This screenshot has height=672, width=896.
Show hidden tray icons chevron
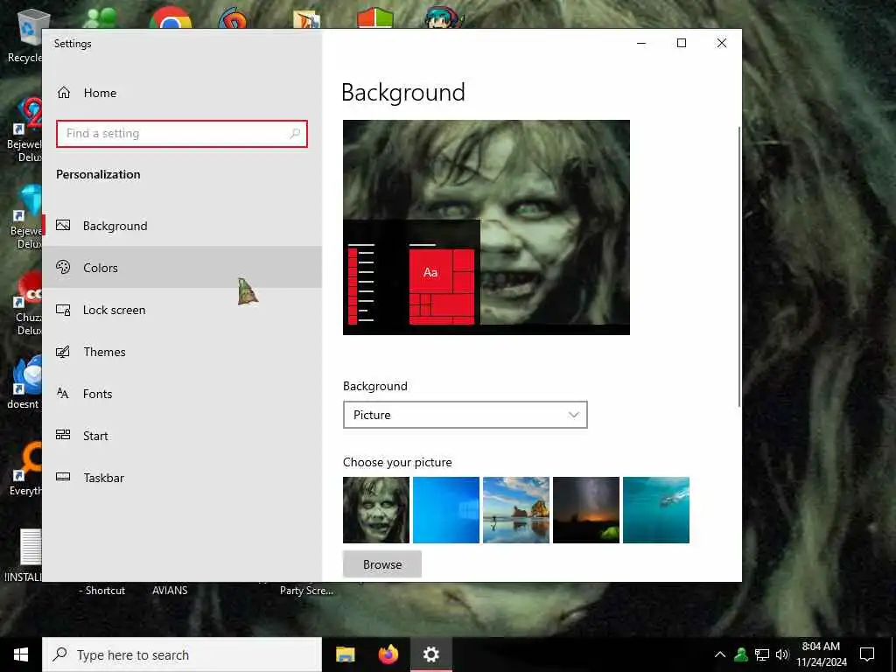click(x=720, y=654)
